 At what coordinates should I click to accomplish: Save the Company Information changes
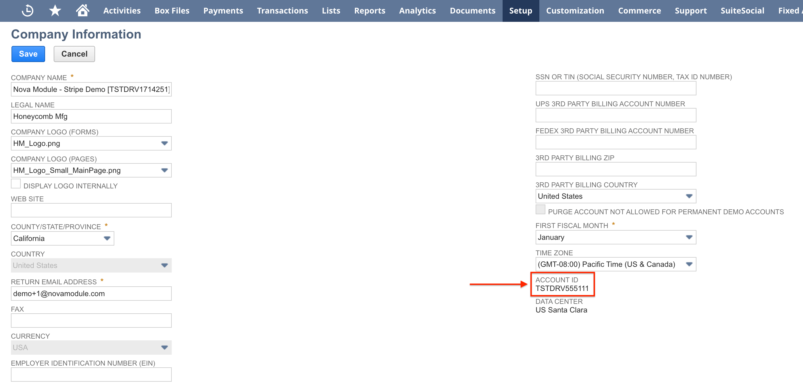point(28,54)
